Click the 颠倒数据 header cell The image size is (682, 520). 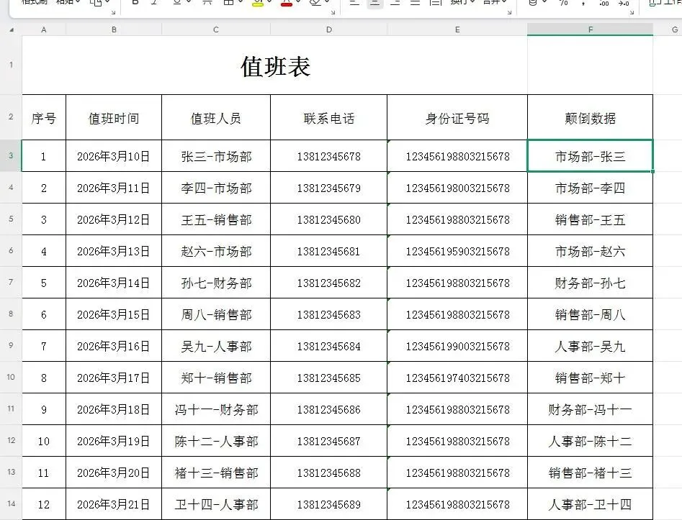[x=591, y=117]
